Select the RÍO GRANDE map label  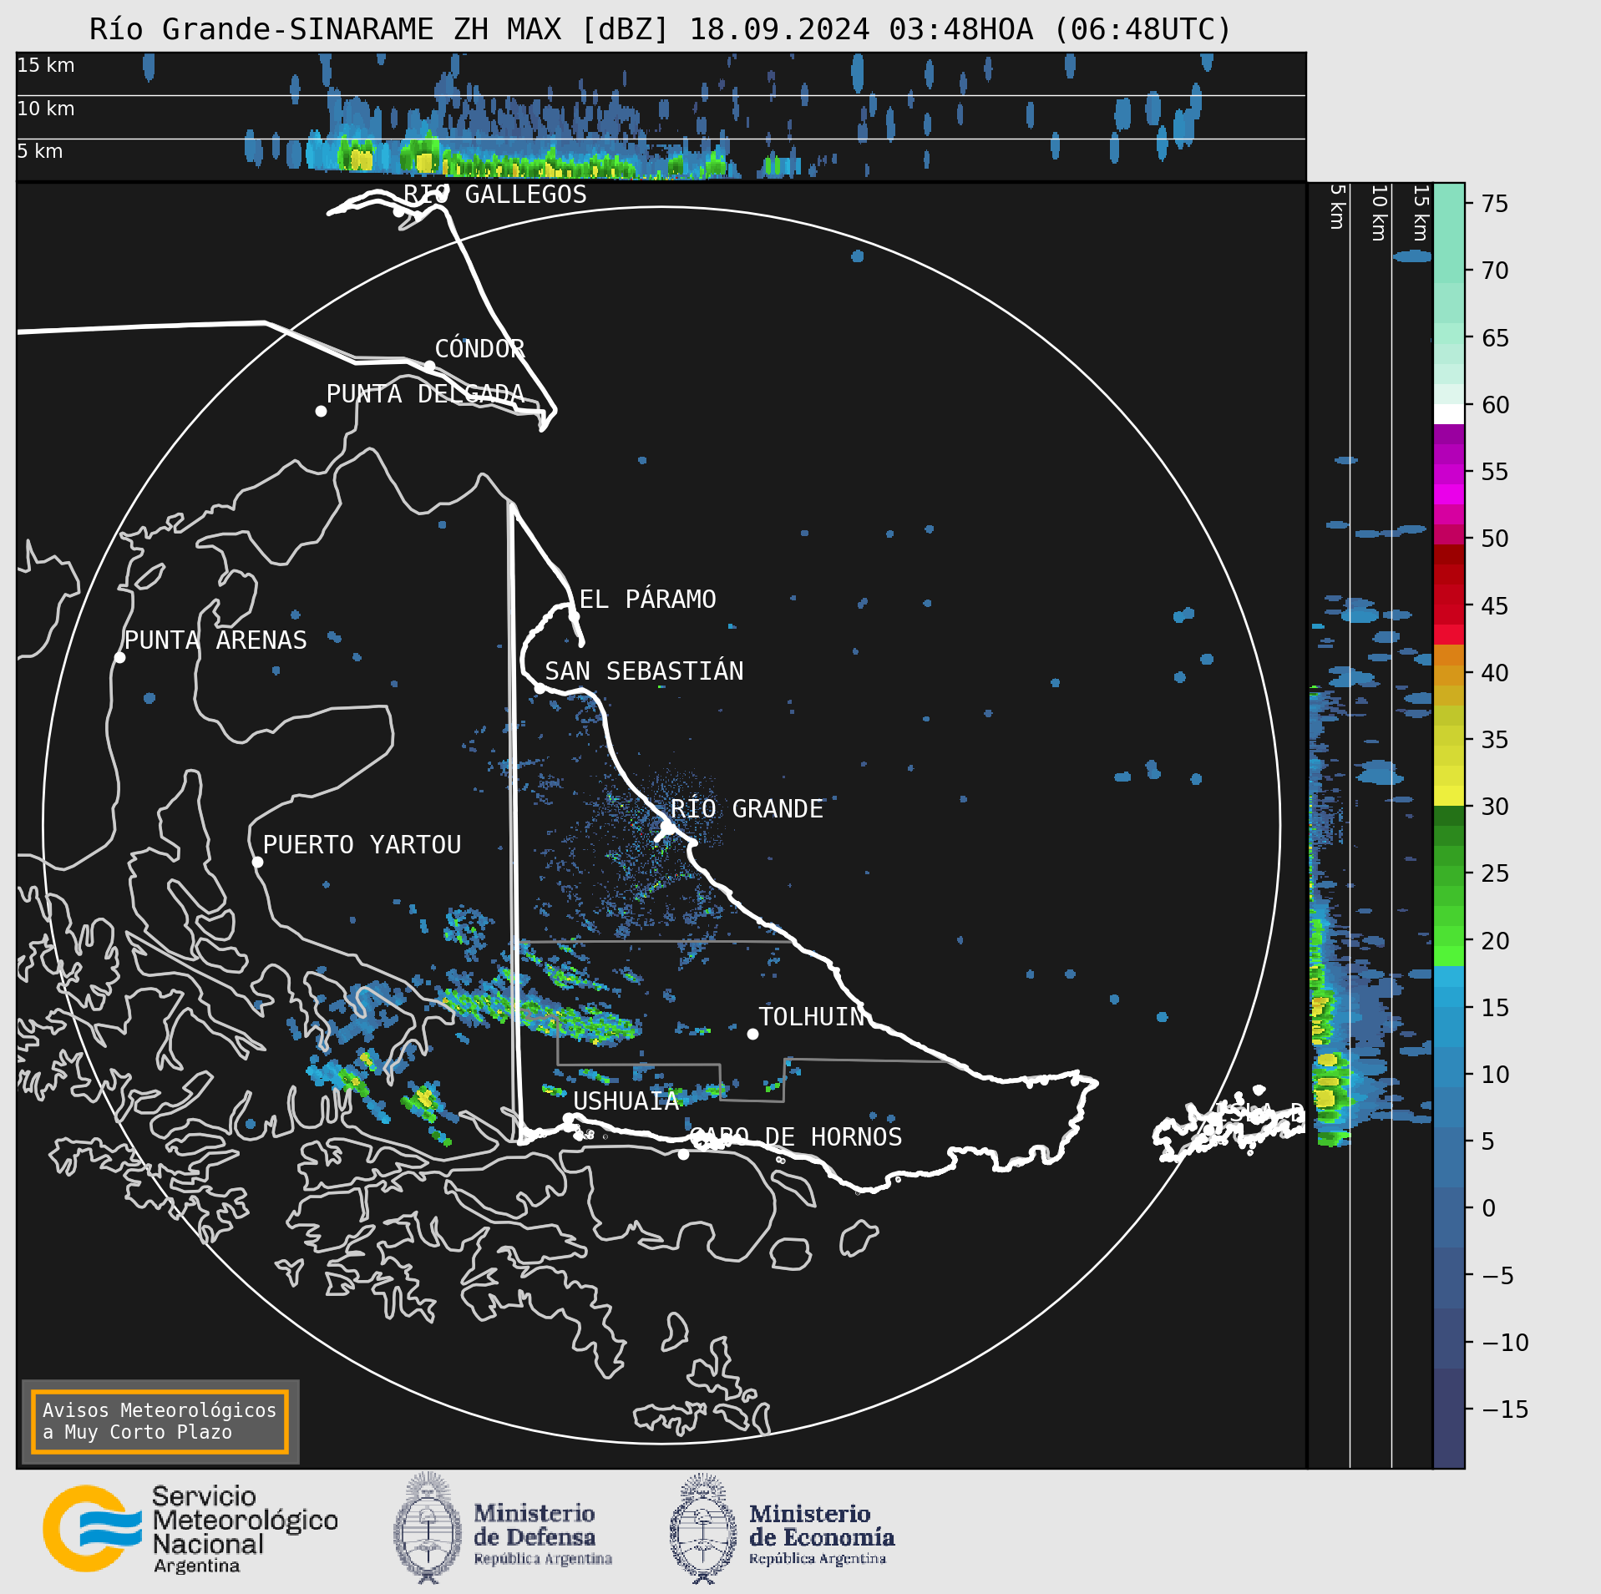pos(747,808)
